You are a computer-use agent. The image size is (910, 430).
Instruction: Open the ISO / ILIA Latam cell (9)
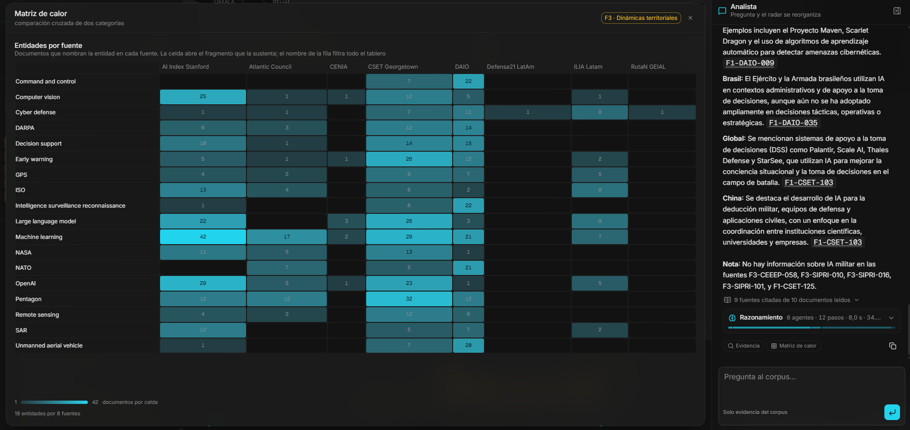(600, 190)
